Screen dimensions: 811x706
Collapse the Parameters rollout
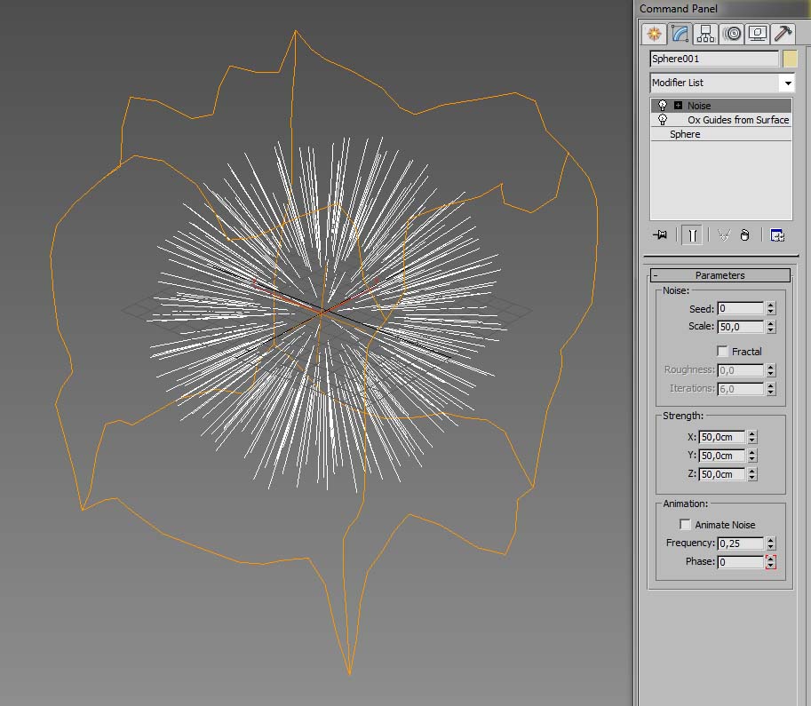point(720,275)
